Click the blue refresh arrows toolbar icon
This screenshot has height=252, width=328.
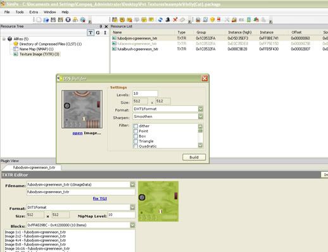point(160,20)
